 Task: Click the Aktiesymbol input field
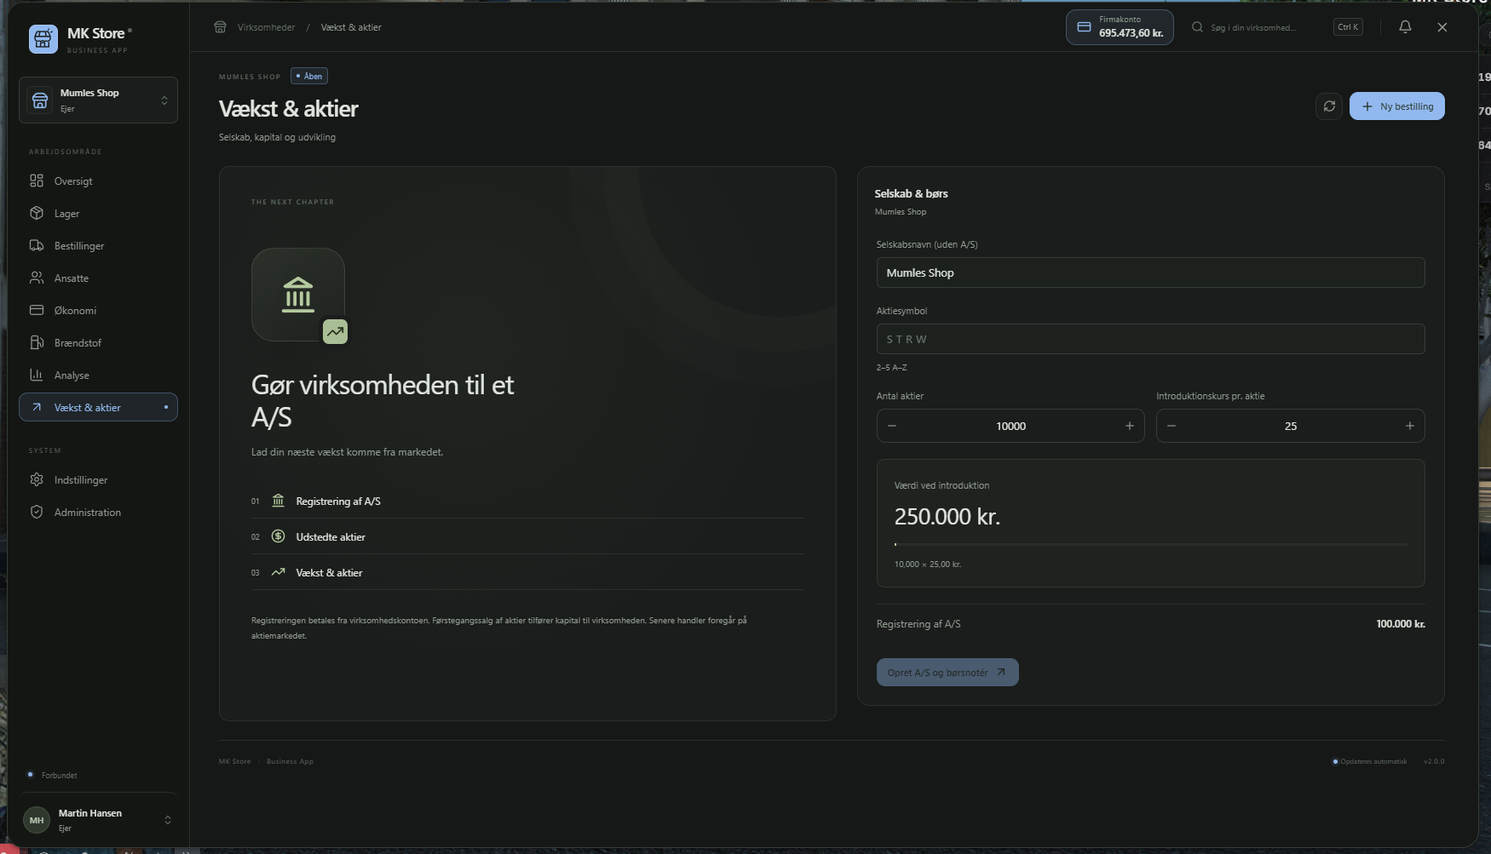(x=1150, y=339)
